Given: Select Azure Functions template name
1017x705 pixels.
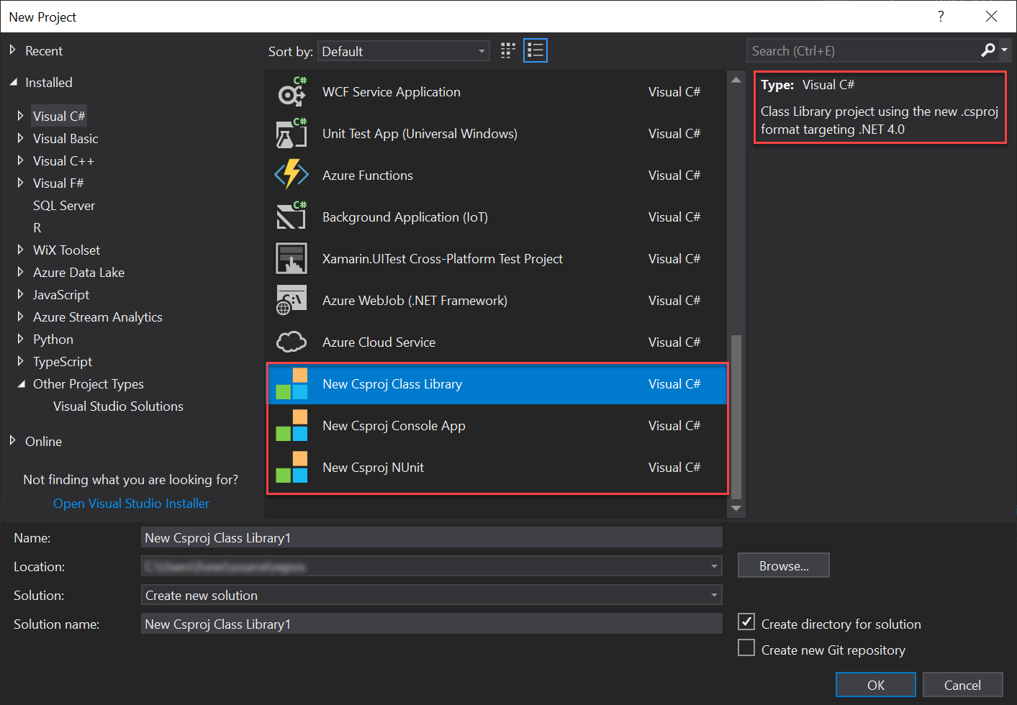Looking at the screenshot, I should [x=368, y=176].
